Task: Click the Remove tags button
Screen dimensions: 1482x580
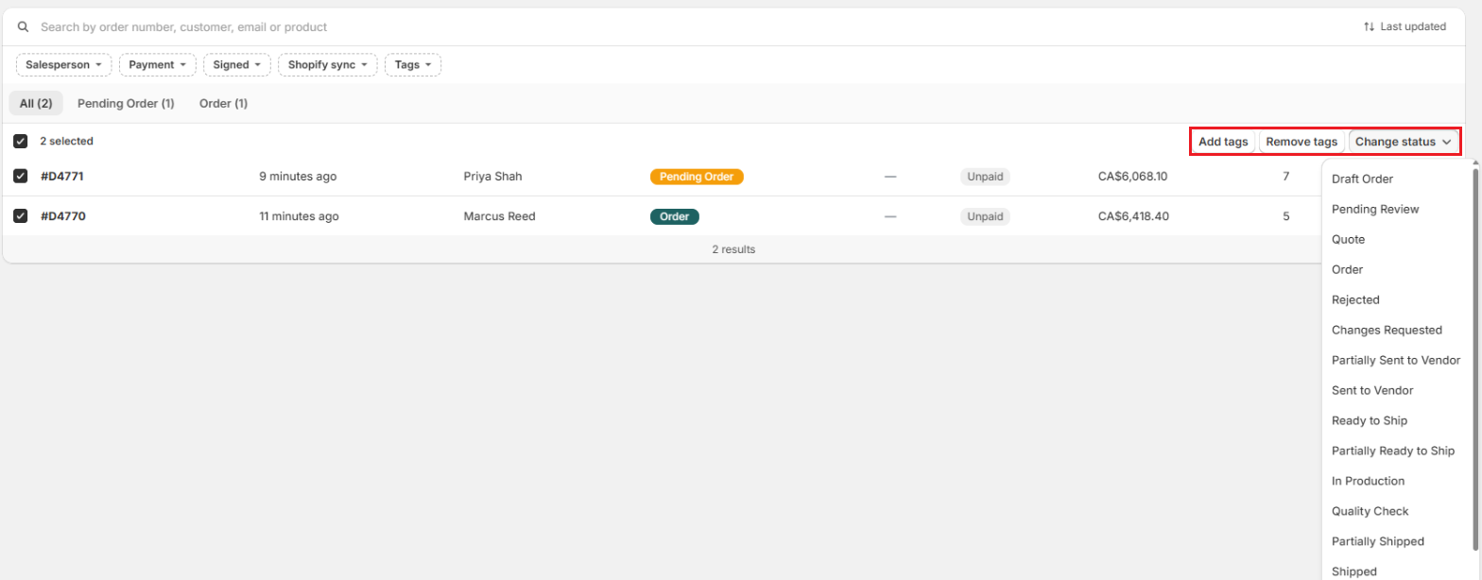Action: click(1301, 142)
